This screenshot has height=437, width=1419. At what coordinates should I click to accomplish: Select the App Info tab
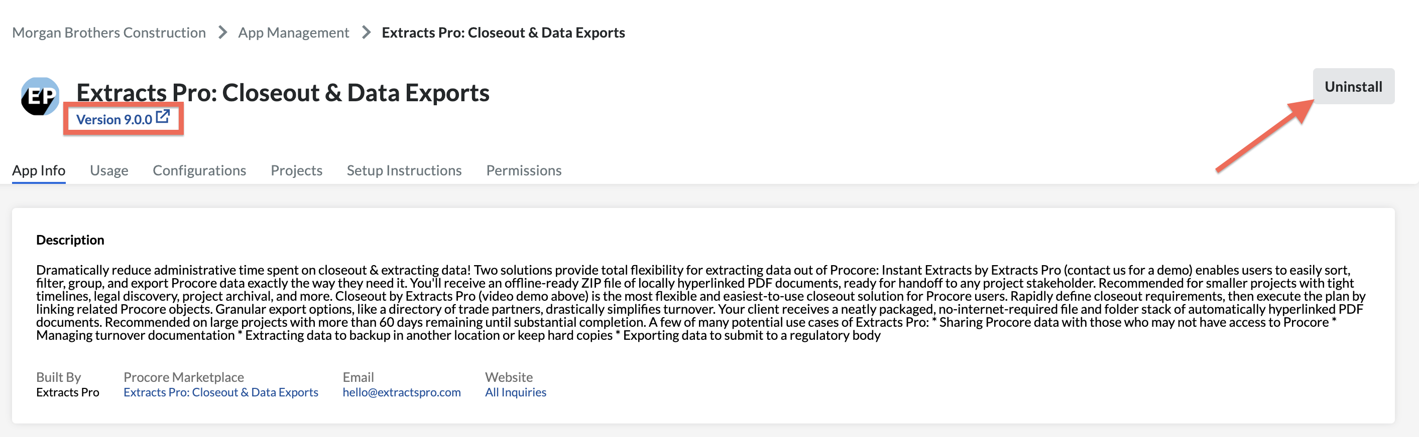39,170
